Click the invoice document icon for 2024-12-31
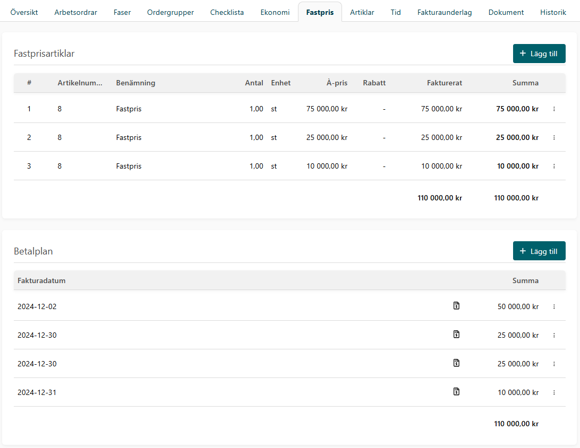 pyautogui.click(x=456, y=391)
